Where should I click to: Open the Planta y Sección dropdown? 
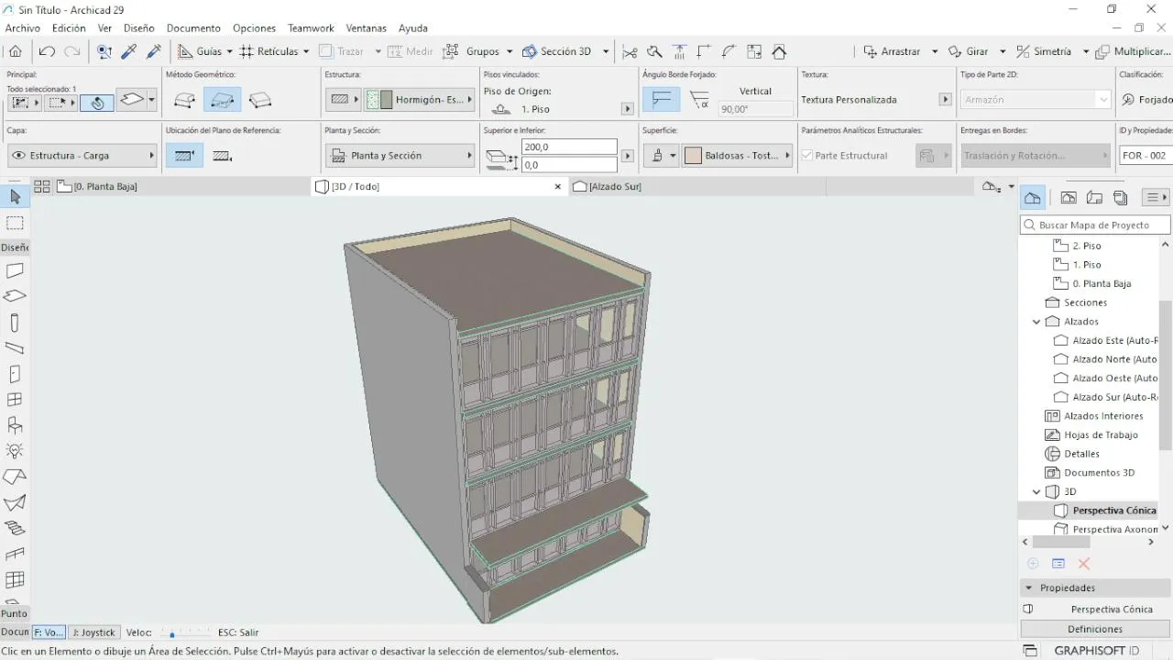point(400,156)
